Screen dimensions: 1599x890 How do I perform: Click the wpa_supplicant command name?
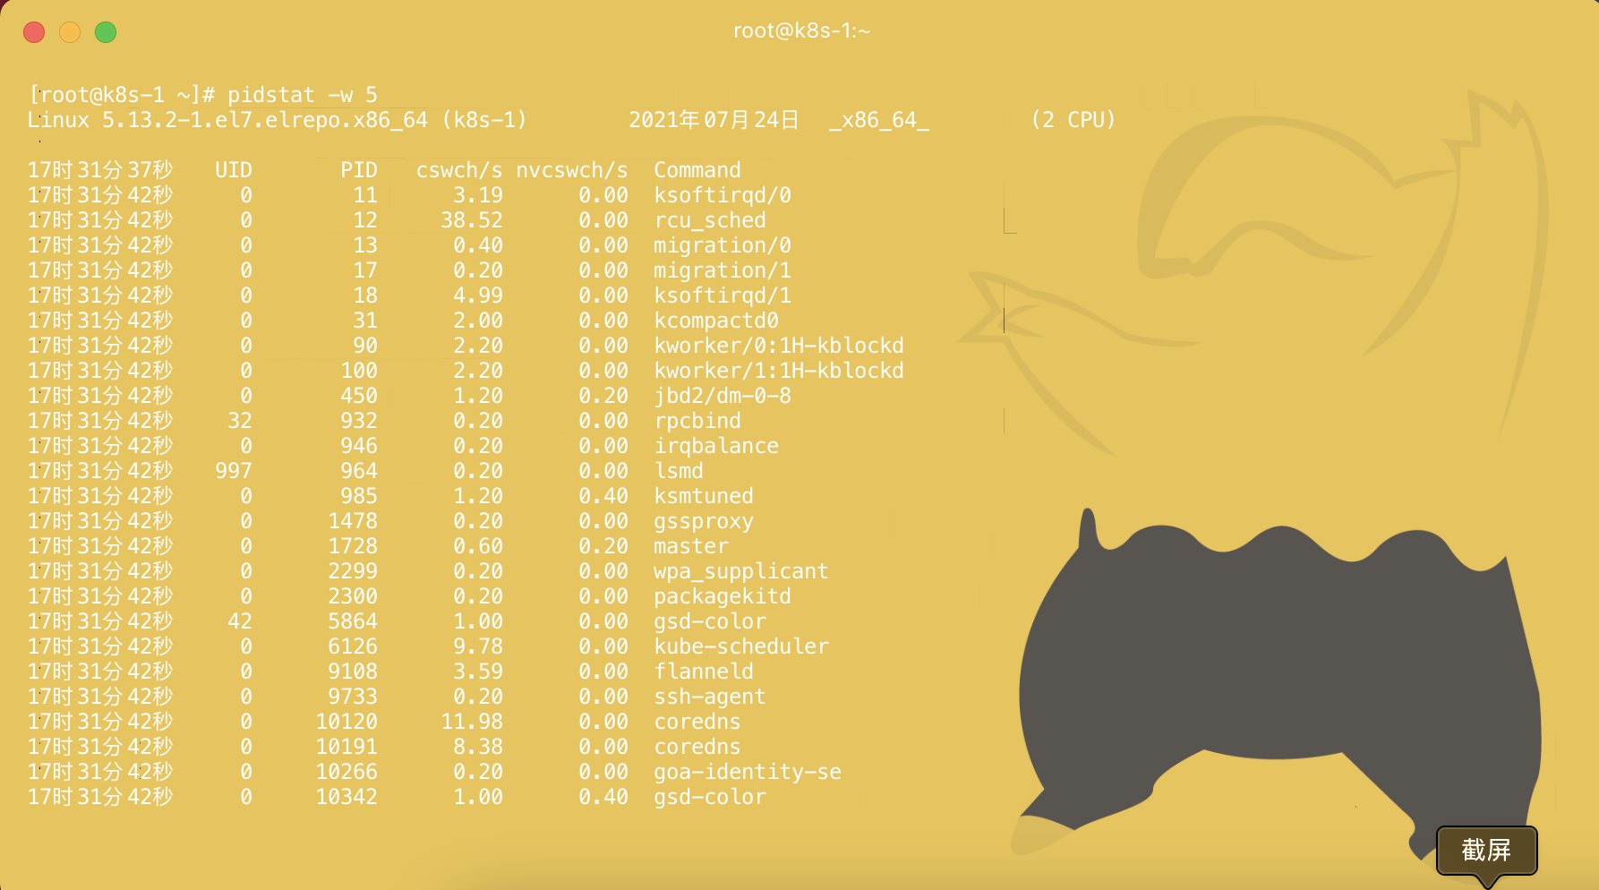tap(741, 571)
